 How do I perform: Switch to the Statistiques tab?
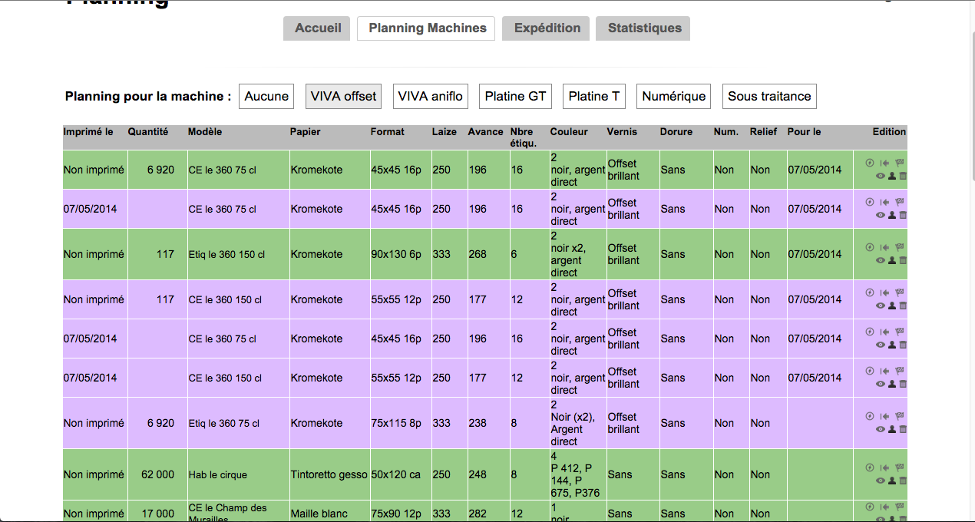click(x=643, y=28)
